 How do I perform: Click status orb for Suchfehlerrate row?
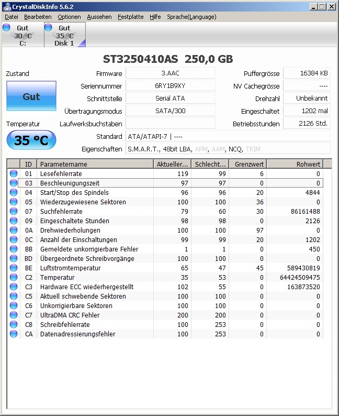(14, 211)
